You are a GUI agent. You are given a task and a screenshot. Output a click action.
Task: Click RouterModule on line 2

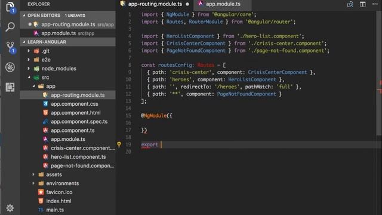tap(206, 21)
